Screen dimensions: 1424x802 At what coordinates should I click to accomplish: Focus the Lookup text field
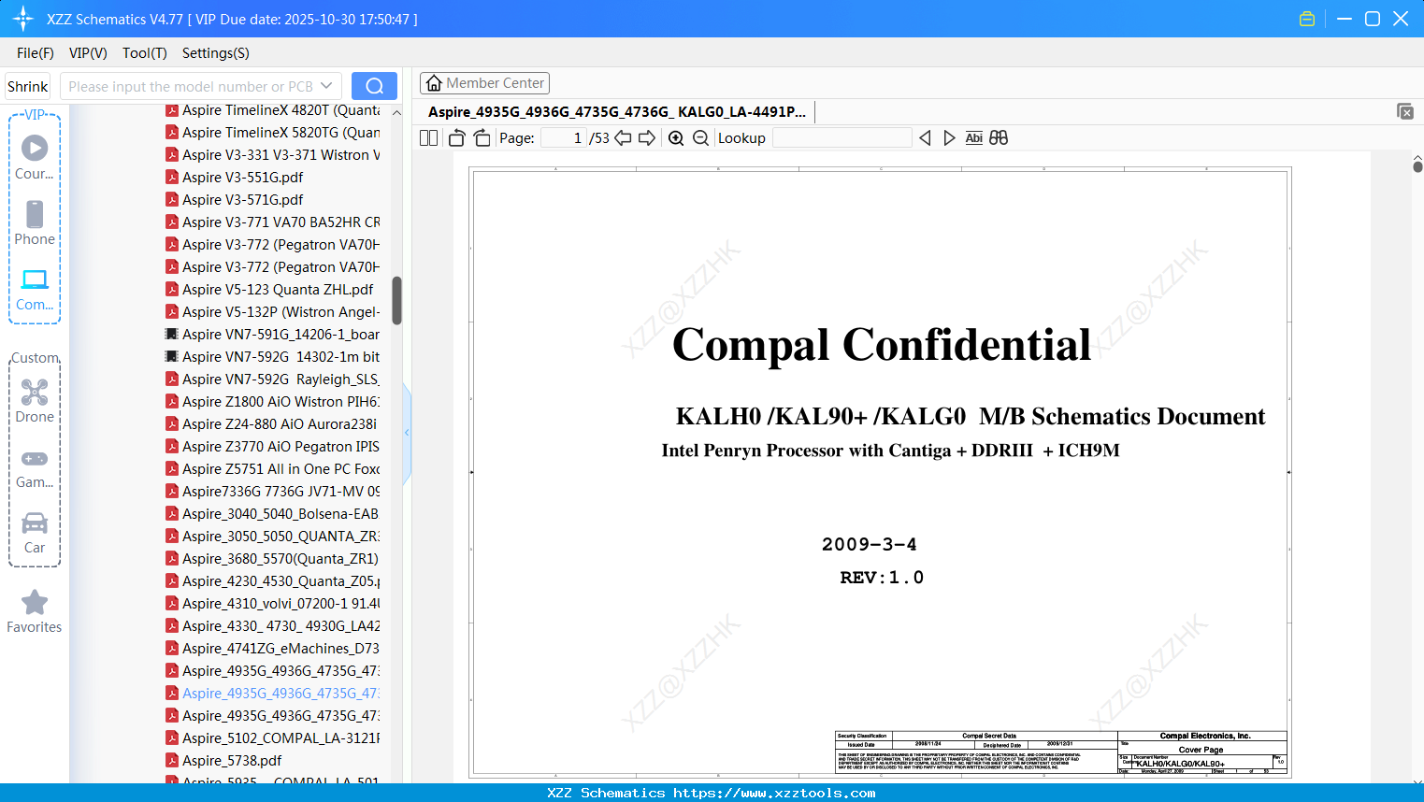tap(841, 138)
